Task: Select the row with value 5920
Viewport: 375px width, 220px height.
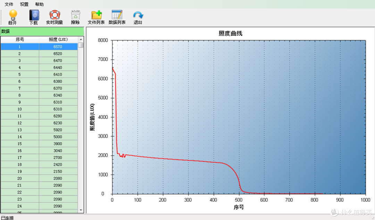Action: [x=39, y=130]
